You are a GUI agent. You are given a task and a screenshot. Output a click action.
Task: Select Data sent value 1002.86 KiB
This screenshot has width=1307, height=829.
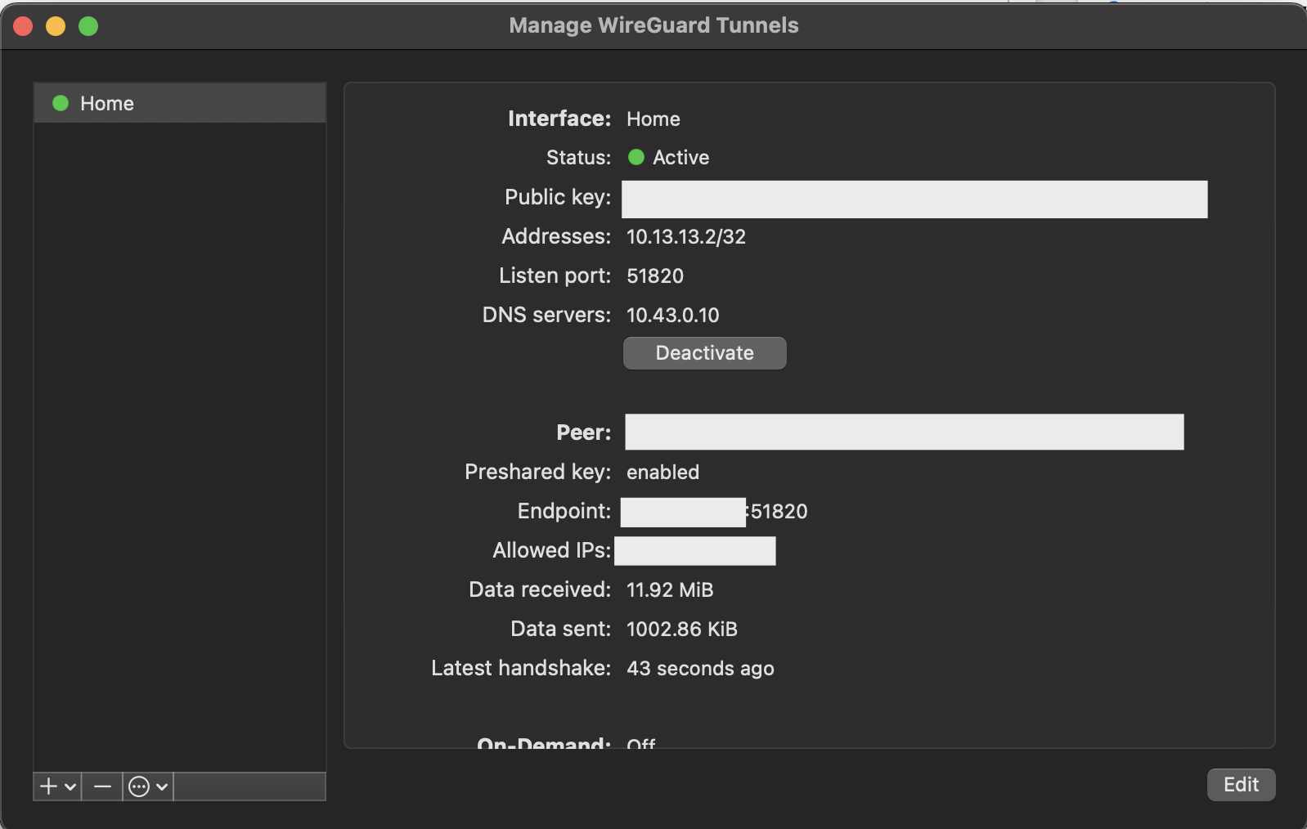coord(682,629)
